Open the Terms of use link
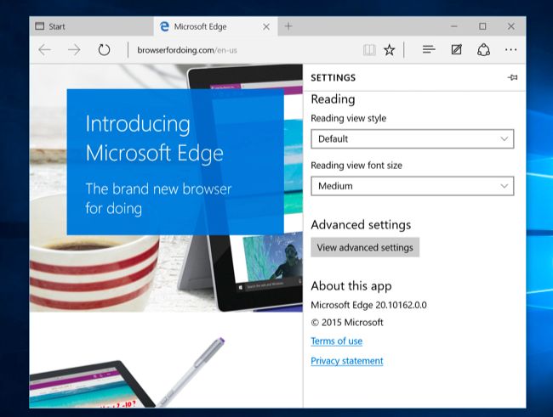This screenshot has height=417, width=553. point(336,341)
